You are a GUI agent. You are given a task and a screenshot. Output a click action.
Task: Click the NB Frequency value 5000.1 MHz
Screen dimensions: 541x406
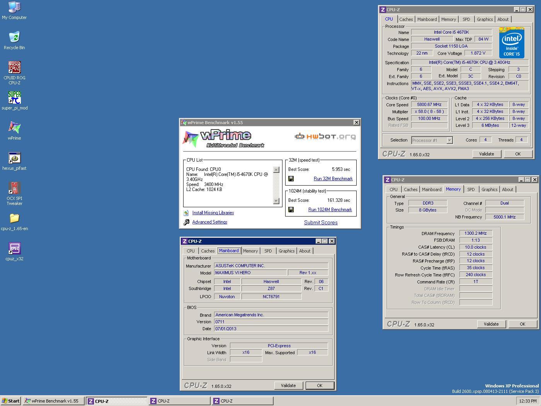click(505, 217)
